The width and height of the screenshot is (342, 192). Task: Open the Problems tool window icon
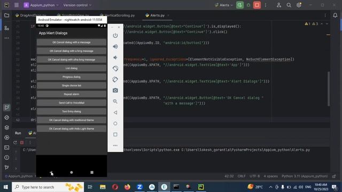7,158
